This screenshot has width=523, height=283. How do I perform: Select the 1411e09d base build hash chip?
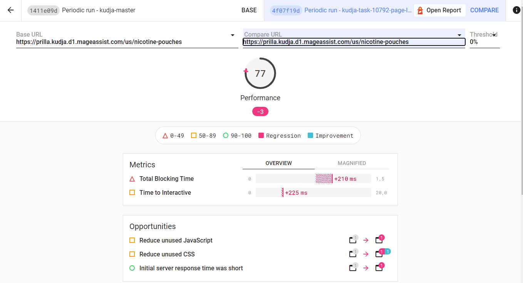tap(44, 10)
